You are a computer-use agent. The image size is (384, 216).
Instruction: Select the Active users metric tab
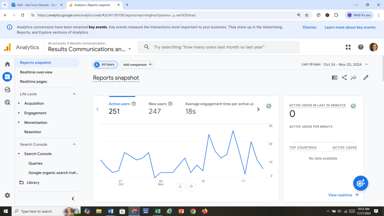122,108
